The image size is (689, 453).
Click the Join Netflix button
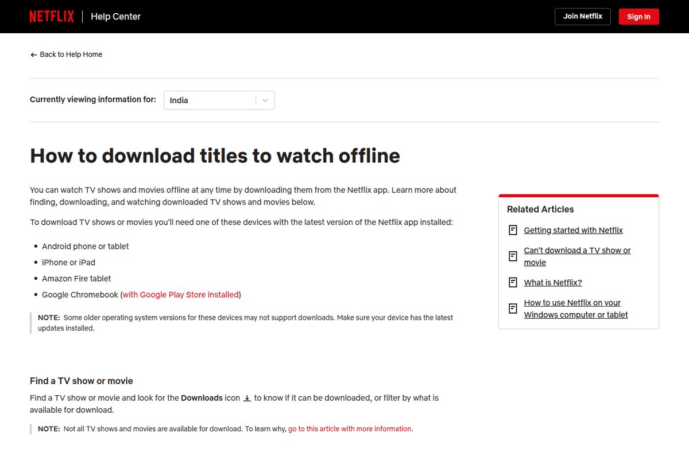tap(583, 17)
